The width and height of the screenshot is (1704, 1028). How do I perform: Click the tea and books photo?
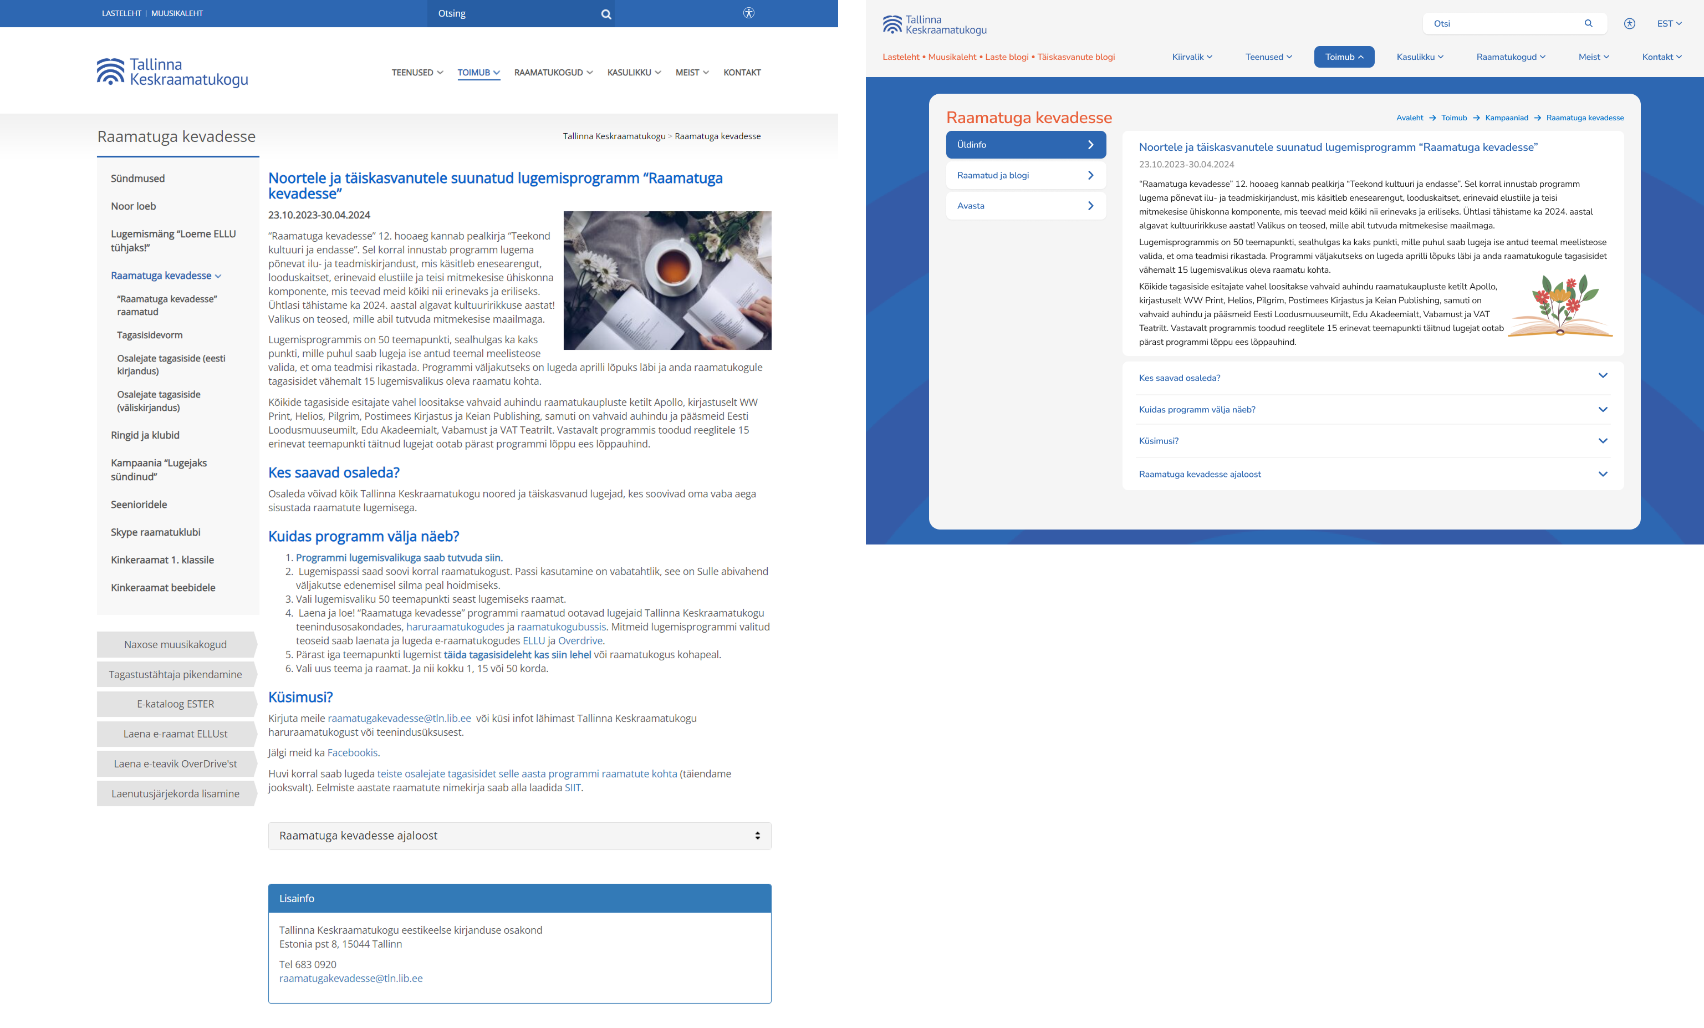(667, 280)
